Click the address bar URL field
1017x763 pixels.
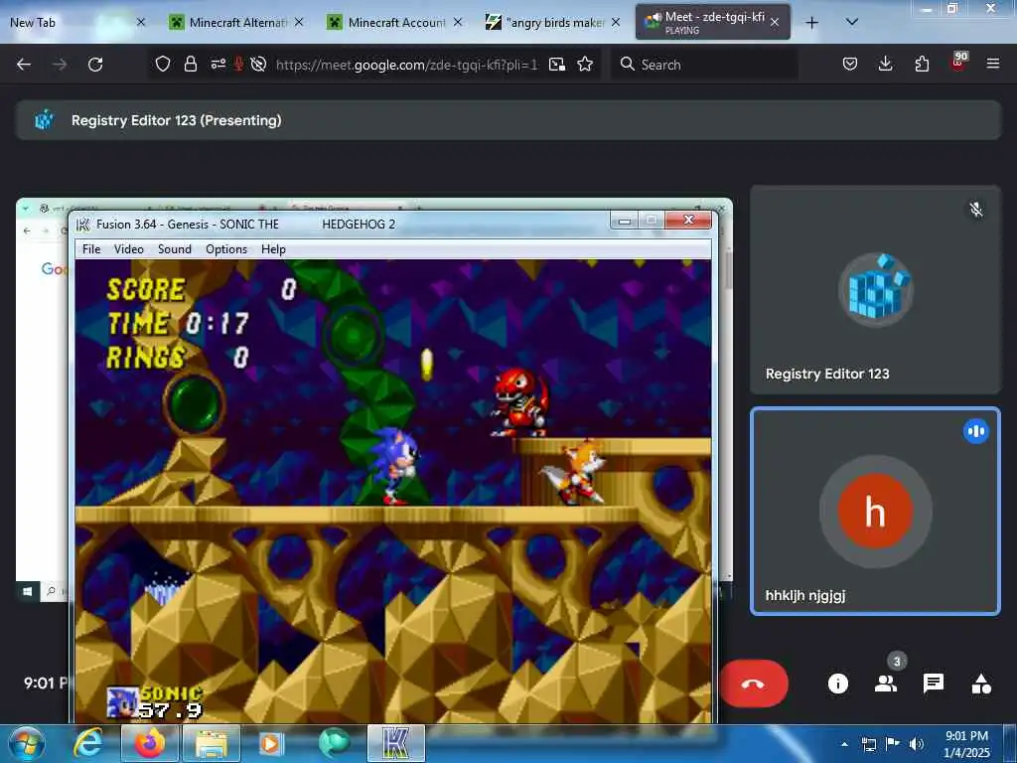coord(406,65)
